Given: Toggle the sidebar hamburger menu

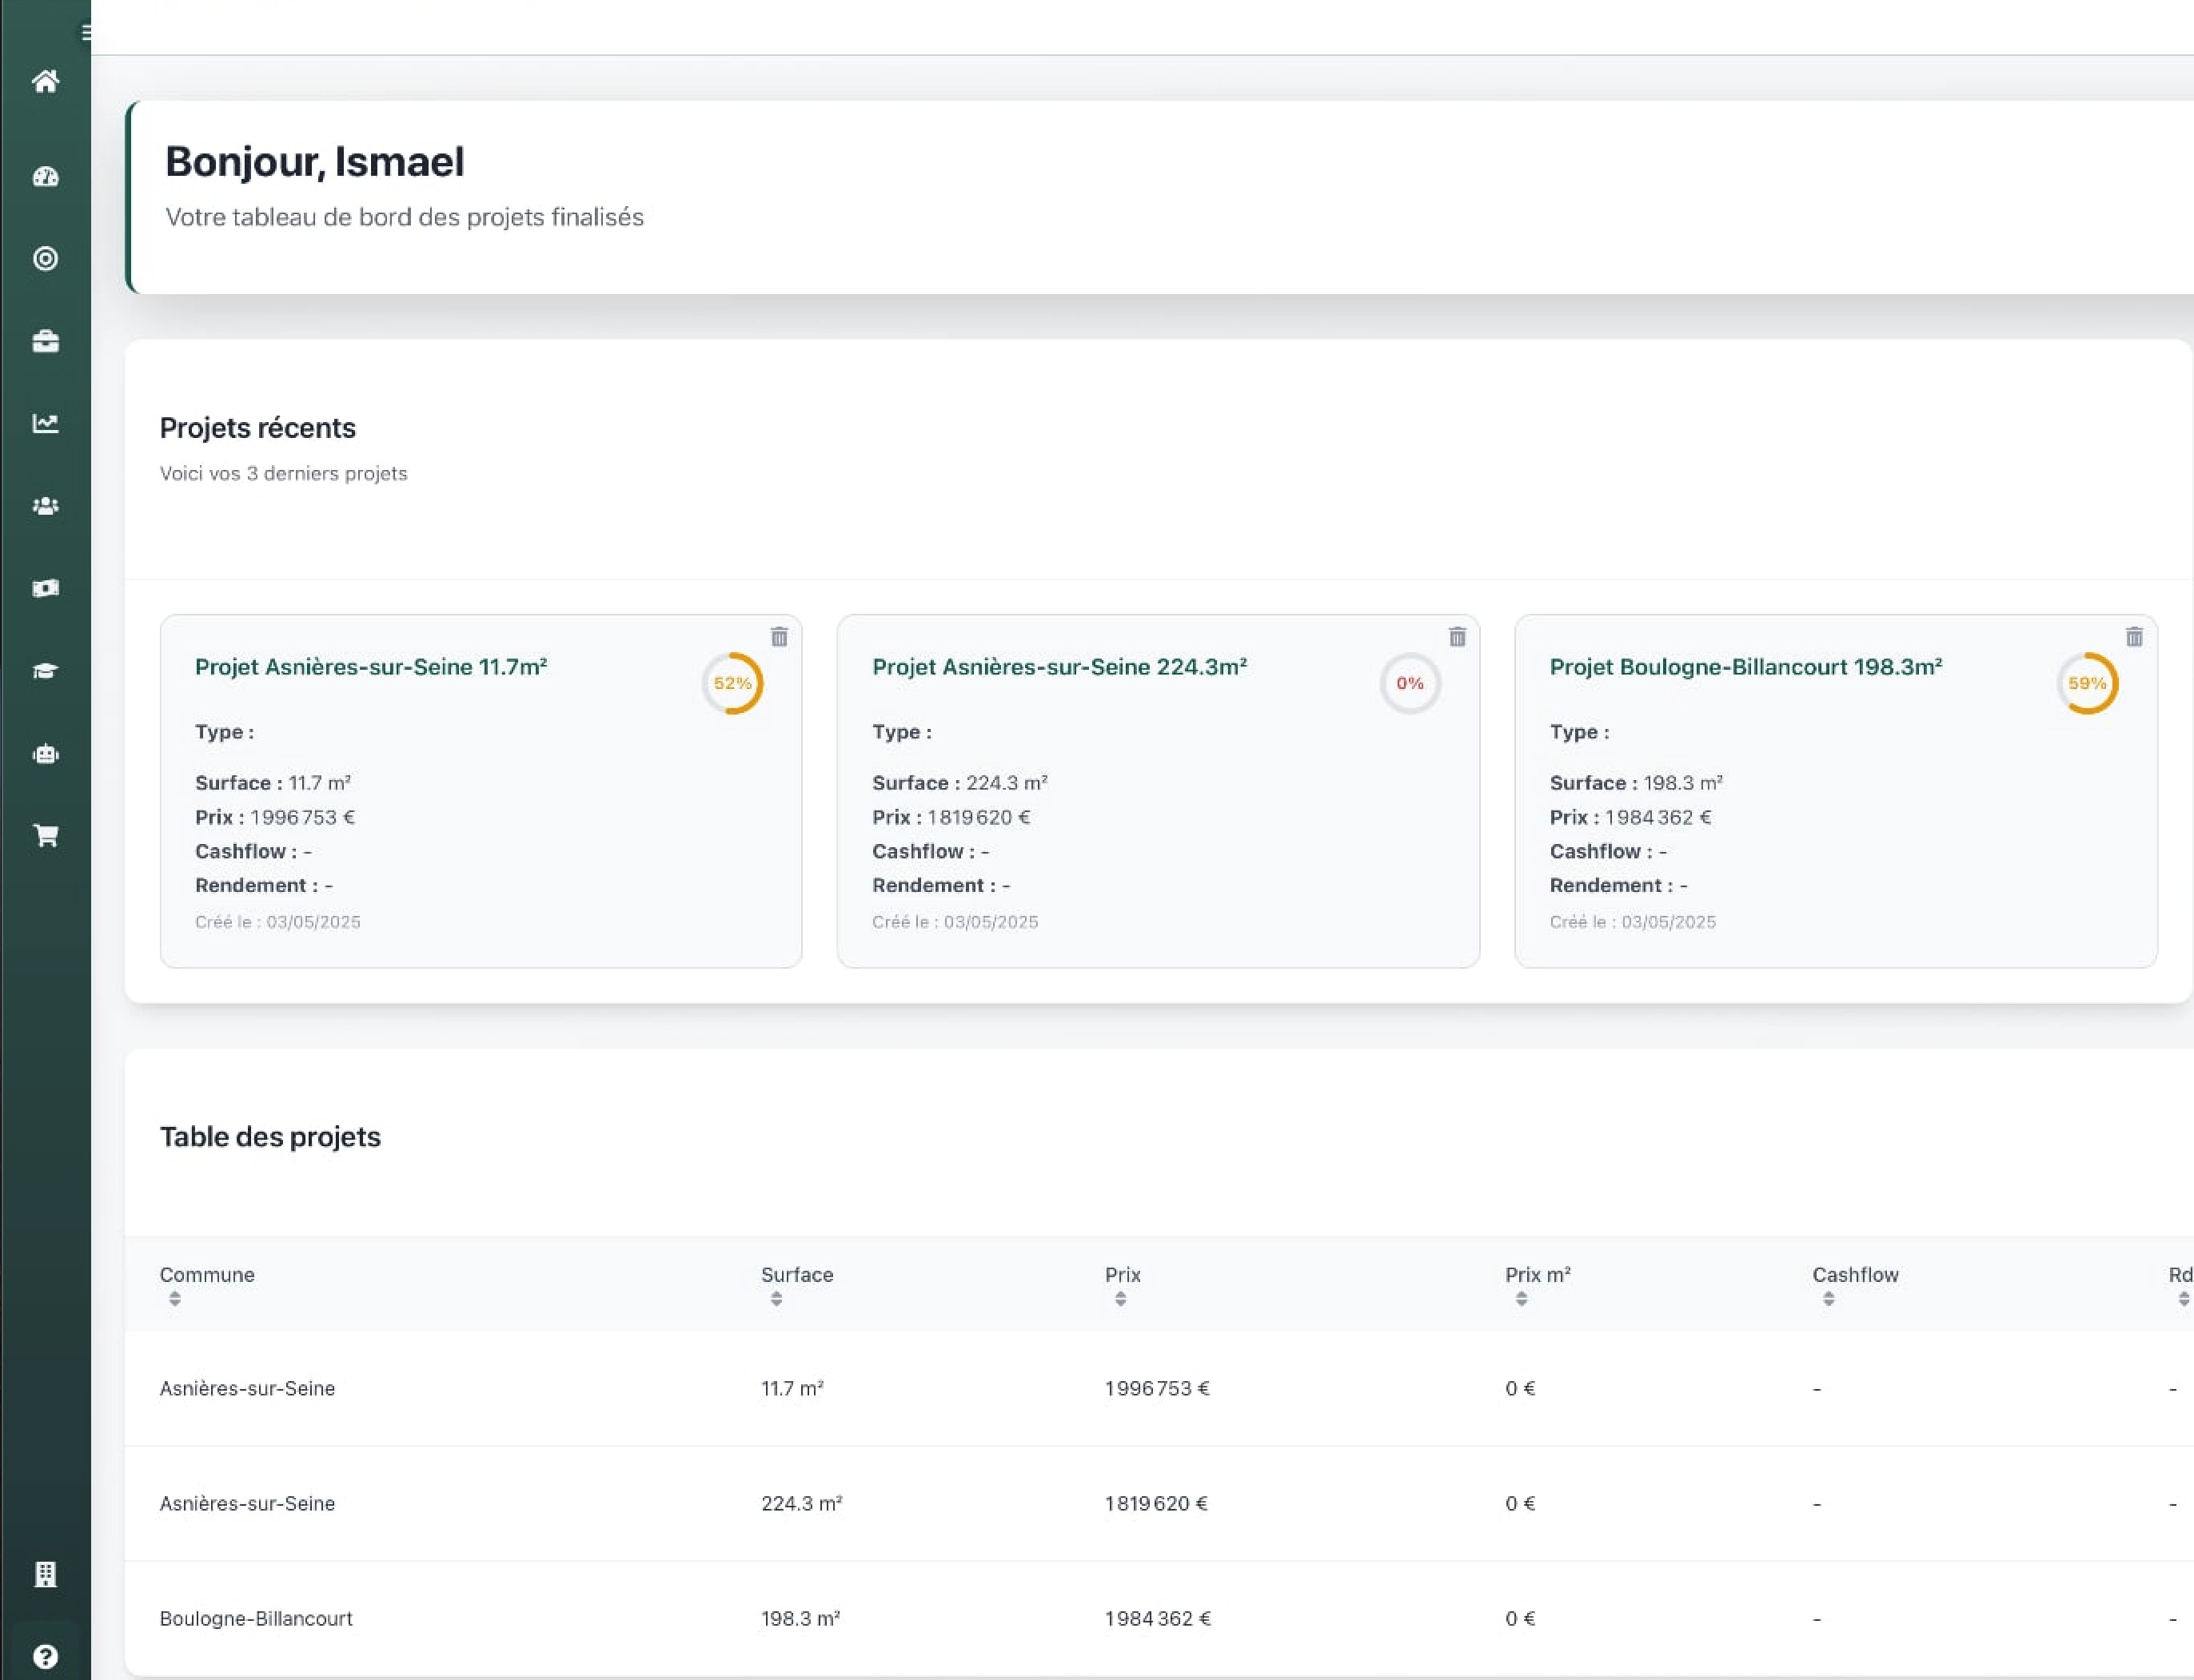Looking at the screenshot, I should 86,32.
